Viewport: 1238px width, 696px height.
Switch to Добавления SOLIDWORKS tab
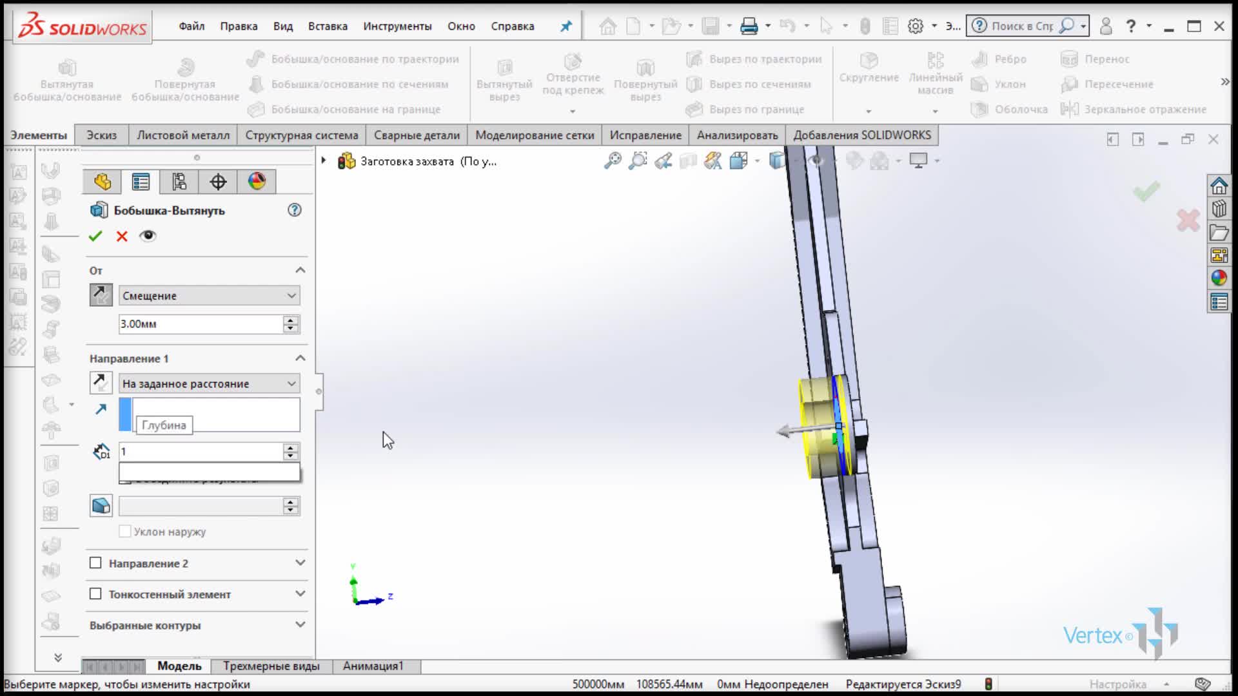click(862, 135)
